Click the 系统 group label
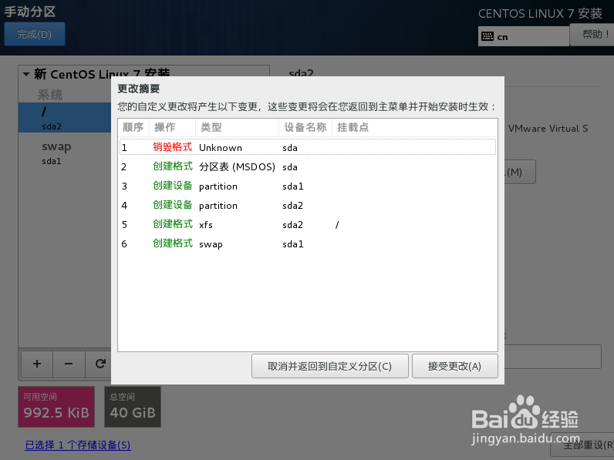Screen dimensions: 614x460 click(x=49, y=95)
